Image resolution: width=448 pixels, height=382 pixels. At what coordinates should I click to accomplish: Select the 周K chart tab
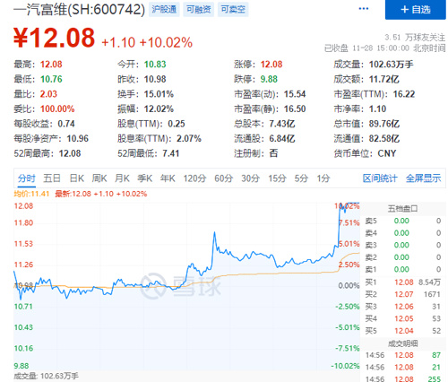99,178
